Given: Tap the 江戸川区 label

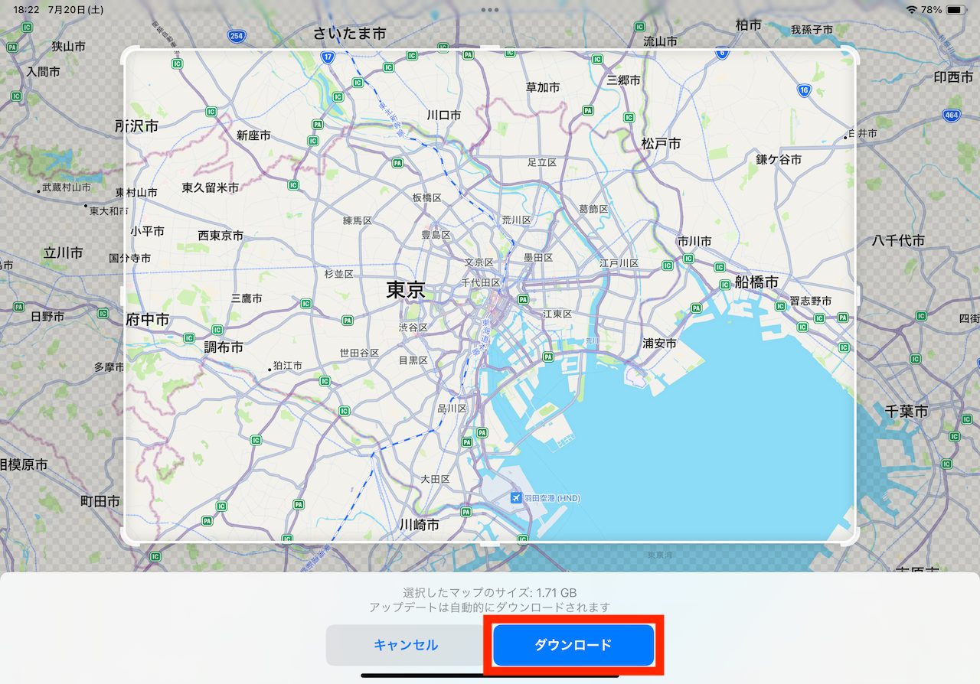Looking at the screenshot, I should (619, 263).
